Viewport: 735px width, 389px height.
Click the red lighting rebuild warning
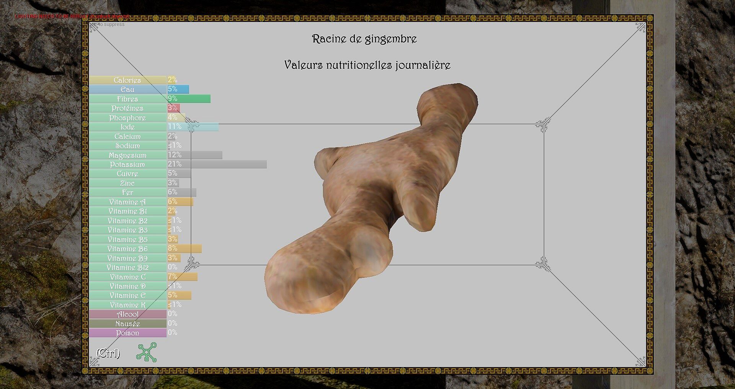point(72,17)
